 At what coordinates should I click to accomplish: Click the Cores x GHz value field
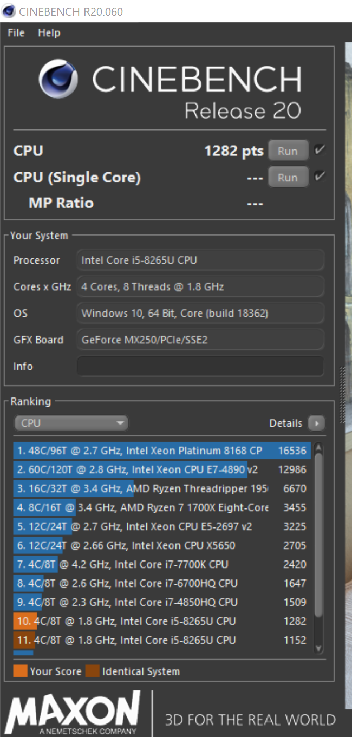click(200, 286)
